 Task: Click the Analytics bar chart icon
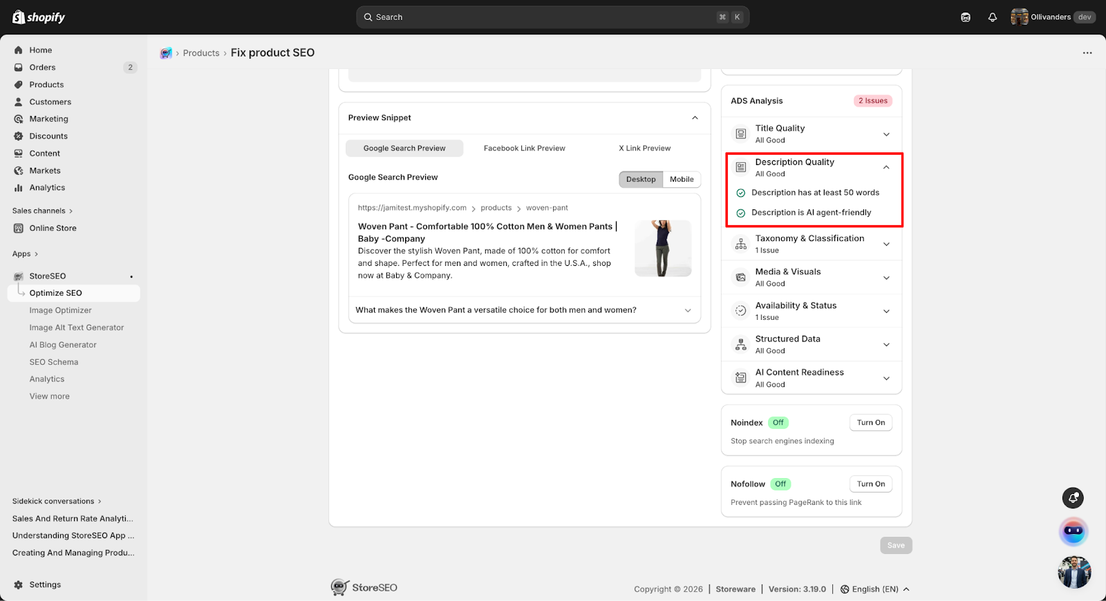point(19,188)
